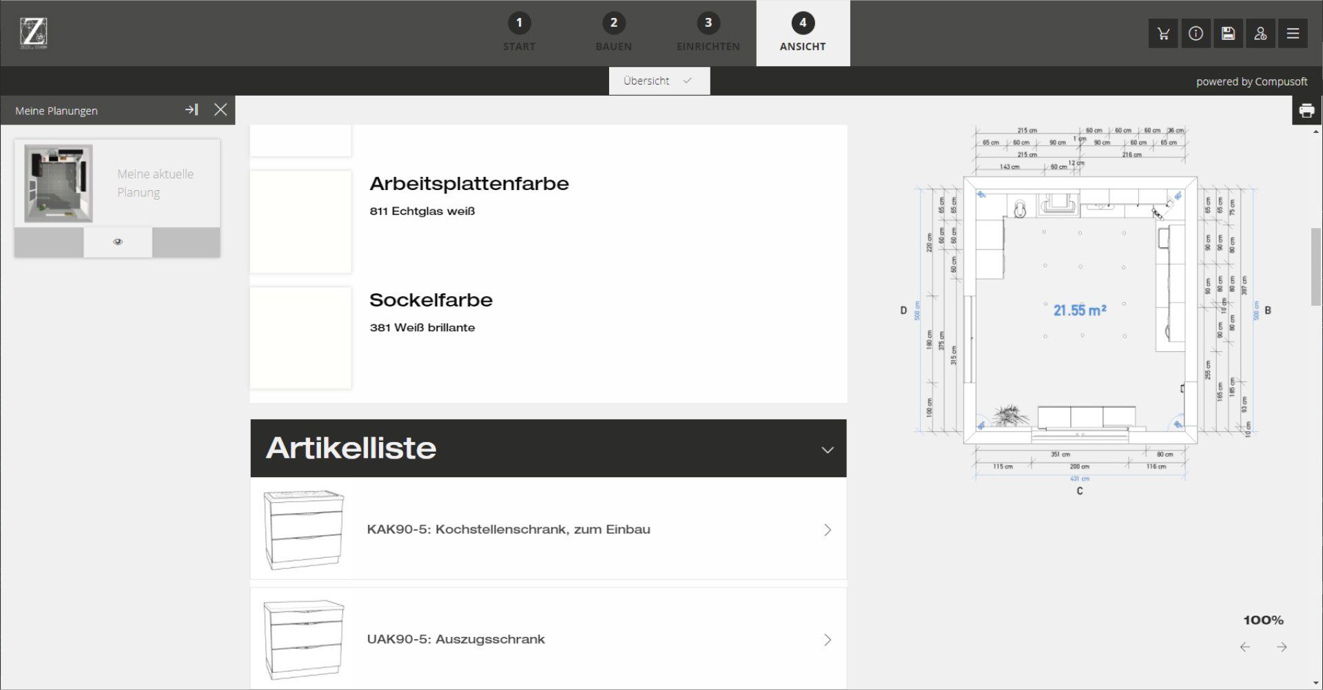The width and height of the screenshot is (1323, 690).
Task: Switch to the Einrichten step
Action: (x=708, y=33)
